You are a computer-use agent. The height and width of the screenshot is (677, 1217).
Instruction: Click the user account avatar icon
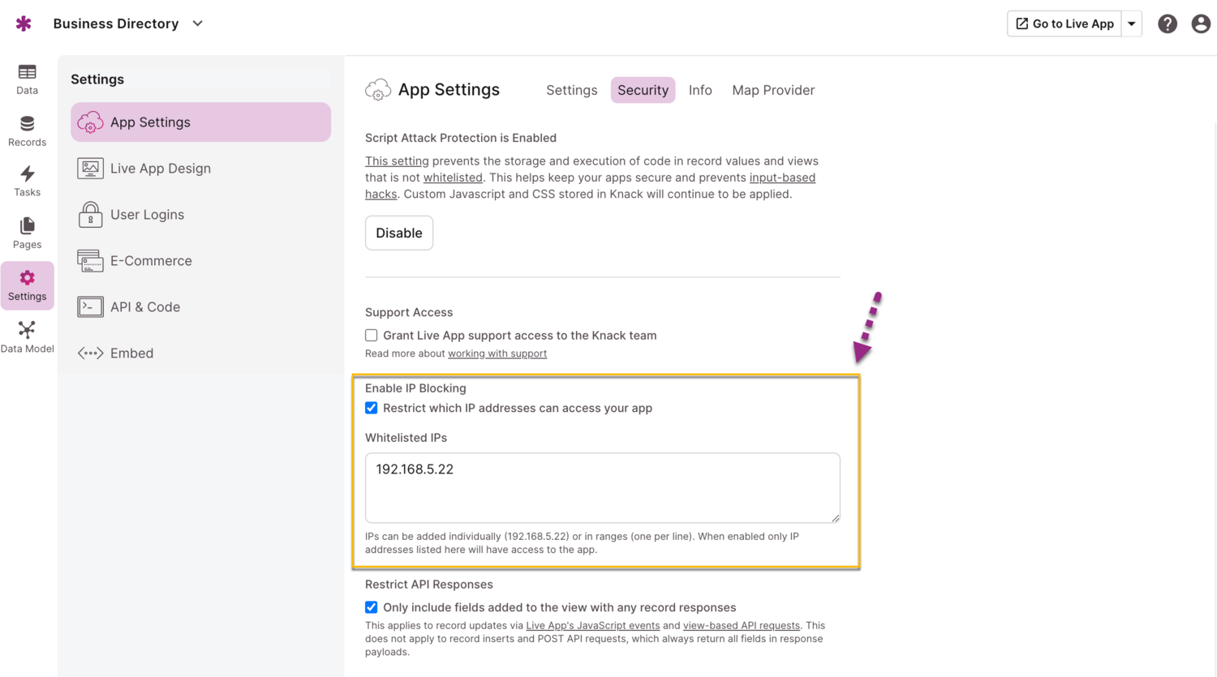(1201, 24)
